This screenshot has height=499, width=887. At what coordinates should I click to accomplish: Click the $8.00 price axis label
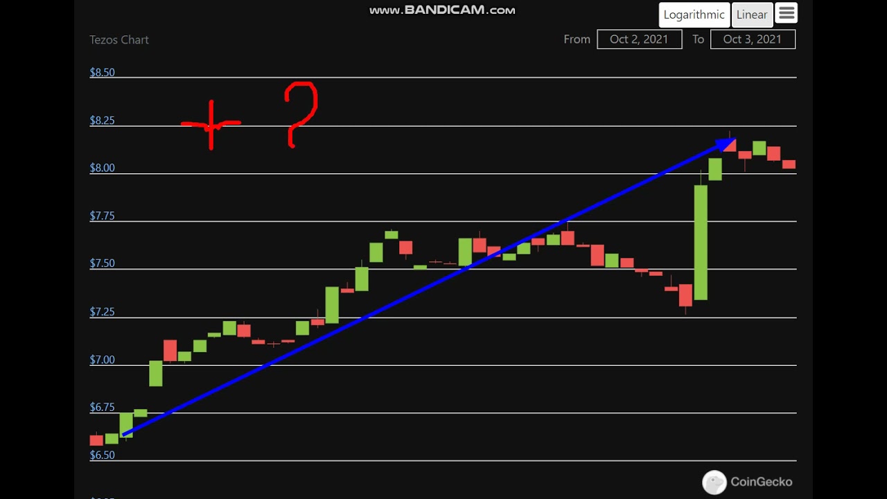click(x=103, y=168)
